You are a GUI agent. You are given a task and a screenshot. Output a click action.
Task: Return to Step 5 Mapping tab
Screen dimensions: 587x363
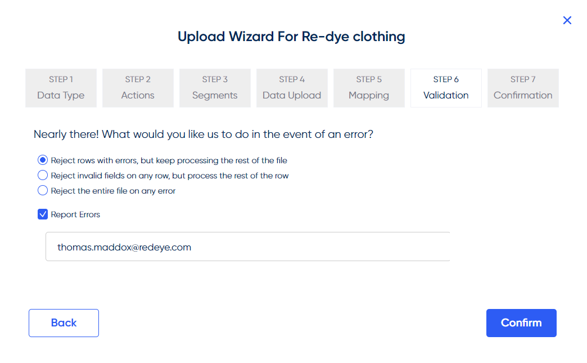coord(369,88)
